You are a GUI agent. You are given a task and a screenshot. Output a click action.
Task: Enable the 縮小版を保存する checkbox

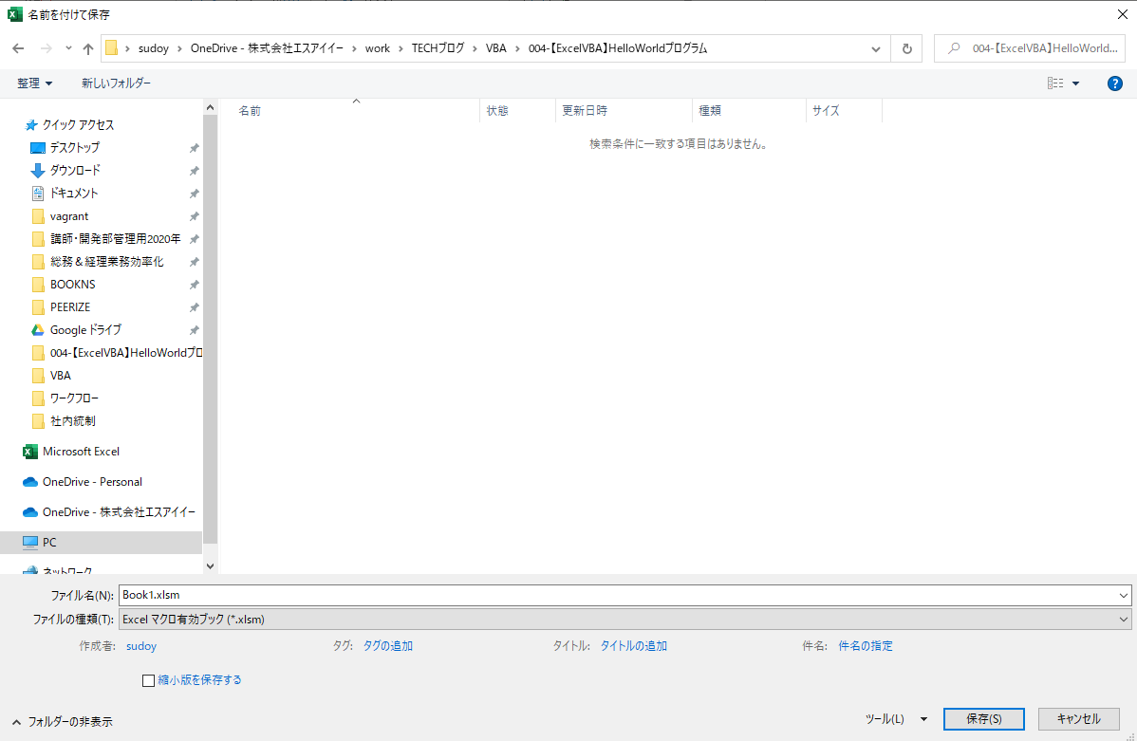click(x=148, y=680)
